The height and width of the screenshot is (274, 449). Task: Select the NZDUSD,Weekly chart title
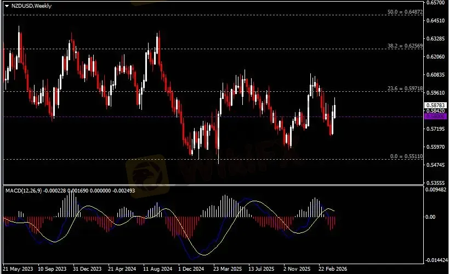coord(31,5)
